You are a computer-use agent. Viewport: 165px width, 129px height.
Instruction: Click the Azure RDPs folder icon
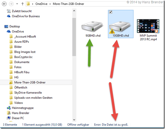click(x=11, y=42)
